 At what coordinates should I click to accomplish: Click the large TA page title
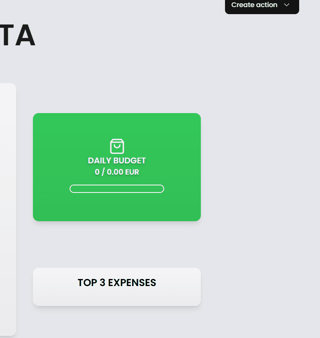click(x=17, y=35)
